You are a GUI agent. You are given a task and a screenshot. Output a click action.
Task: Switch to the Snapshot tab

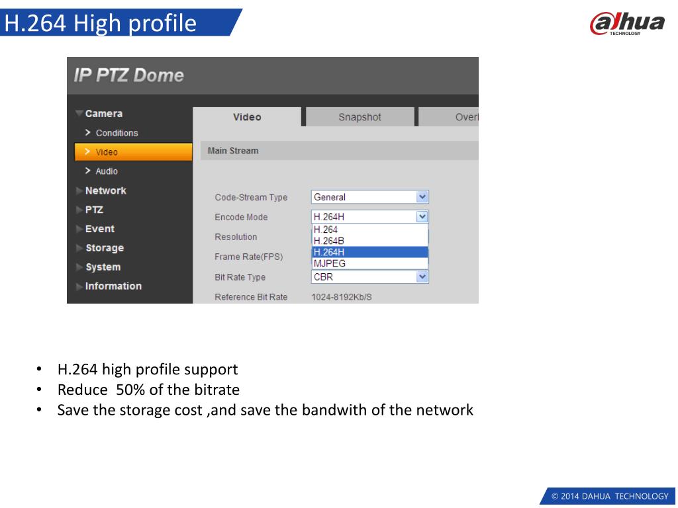[x=360, y=117]
